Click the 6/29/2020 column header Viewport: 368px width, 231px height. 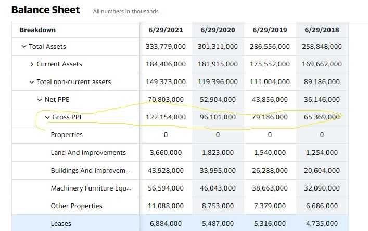tap(218, 30)
